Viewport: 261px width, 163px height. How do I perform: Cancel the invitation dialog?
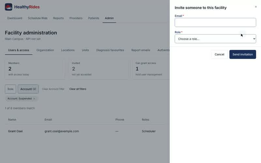(x=219, y=54)
